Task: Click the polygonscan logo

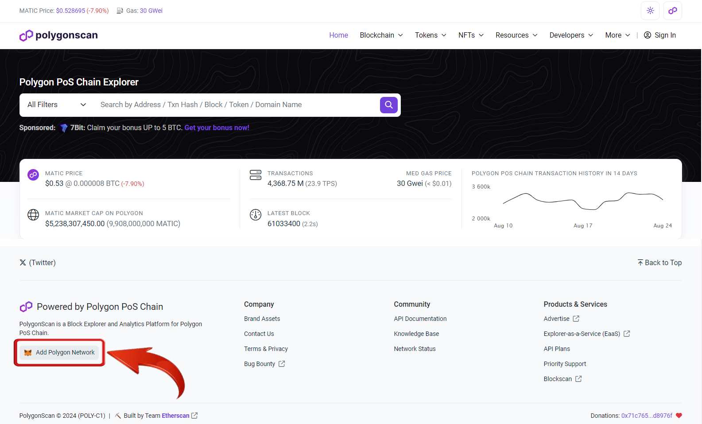Action: tap(58, 35)
